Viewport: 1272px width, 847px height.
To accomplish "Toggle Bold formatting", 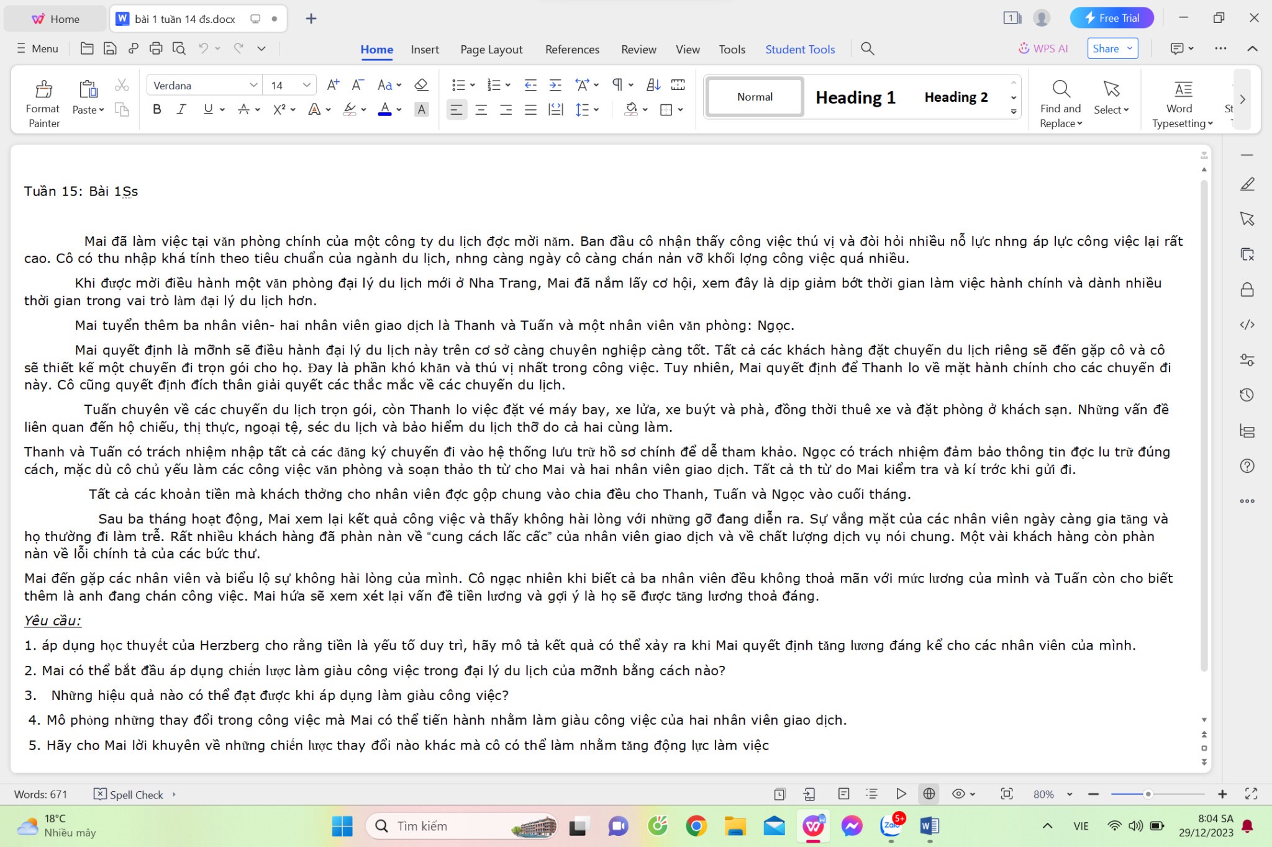I will pos(157,110).
